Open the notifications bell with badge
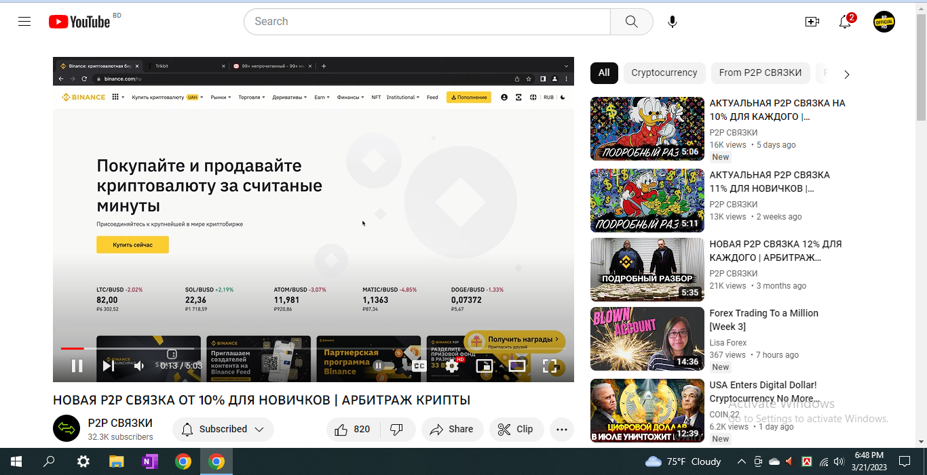The image size is (927, 475). 845,22
